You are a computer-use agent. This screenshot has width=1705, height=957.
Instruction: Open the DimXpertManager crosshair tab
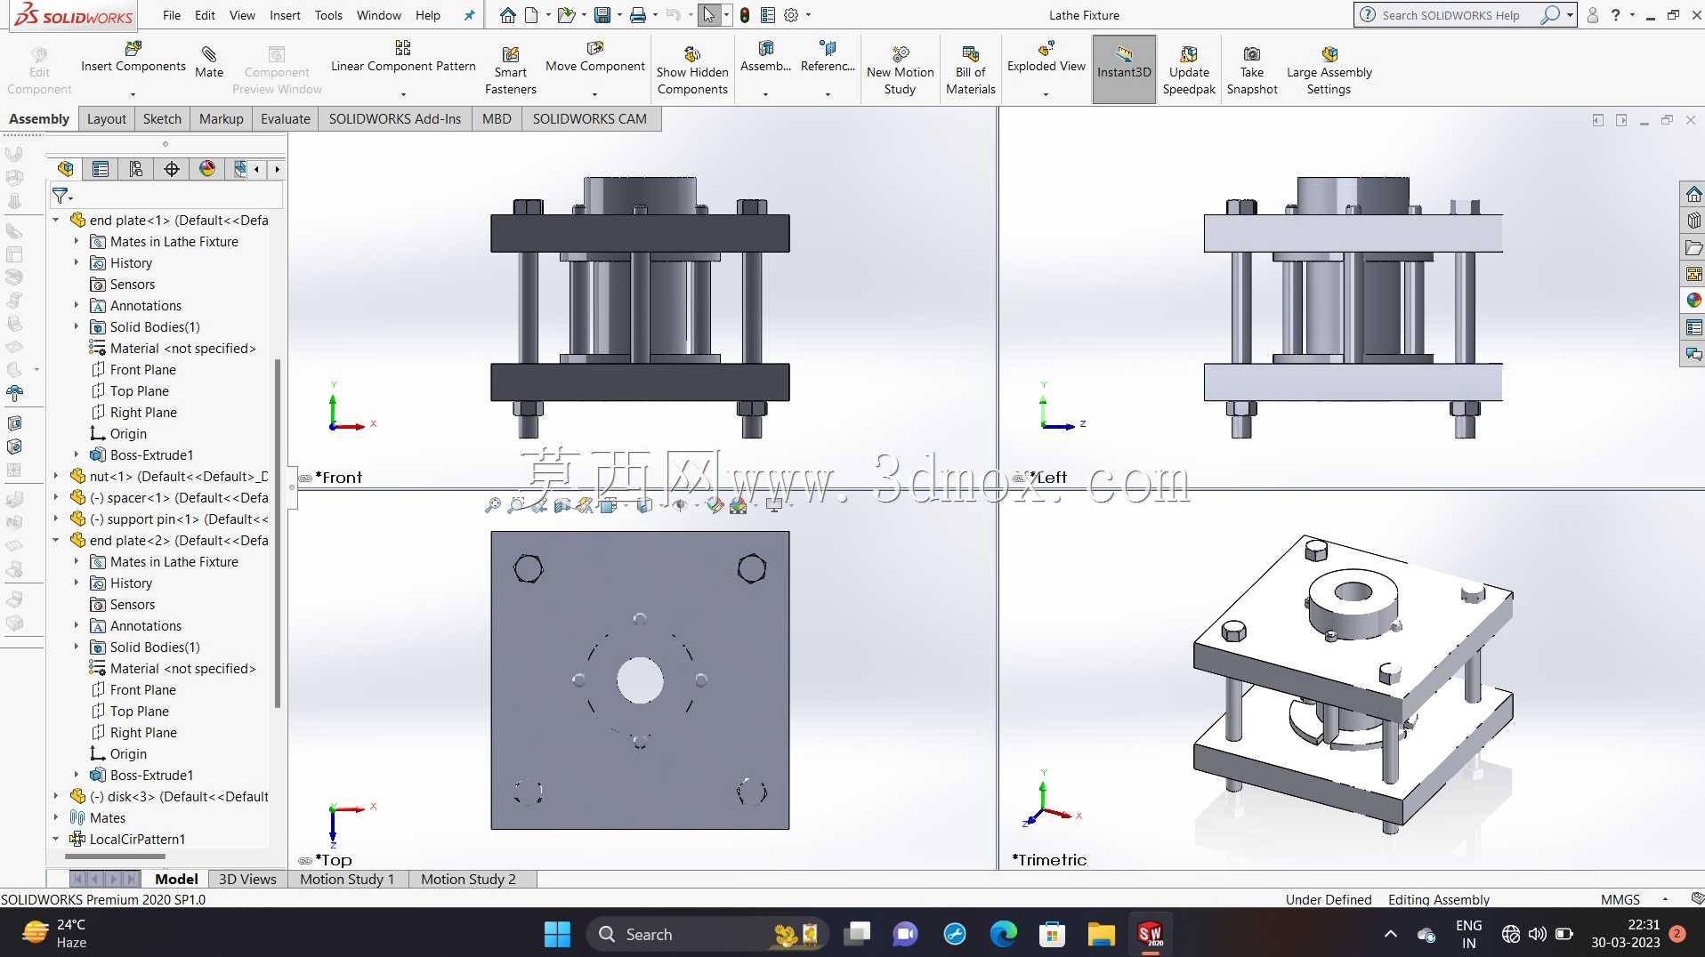(x=172, y=169)
